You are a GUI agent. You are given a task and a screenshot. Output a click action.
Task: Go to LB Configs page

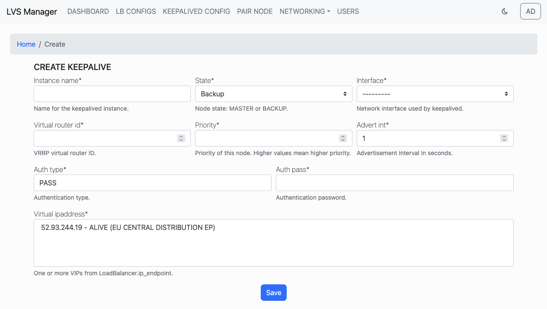coord(136,12)
